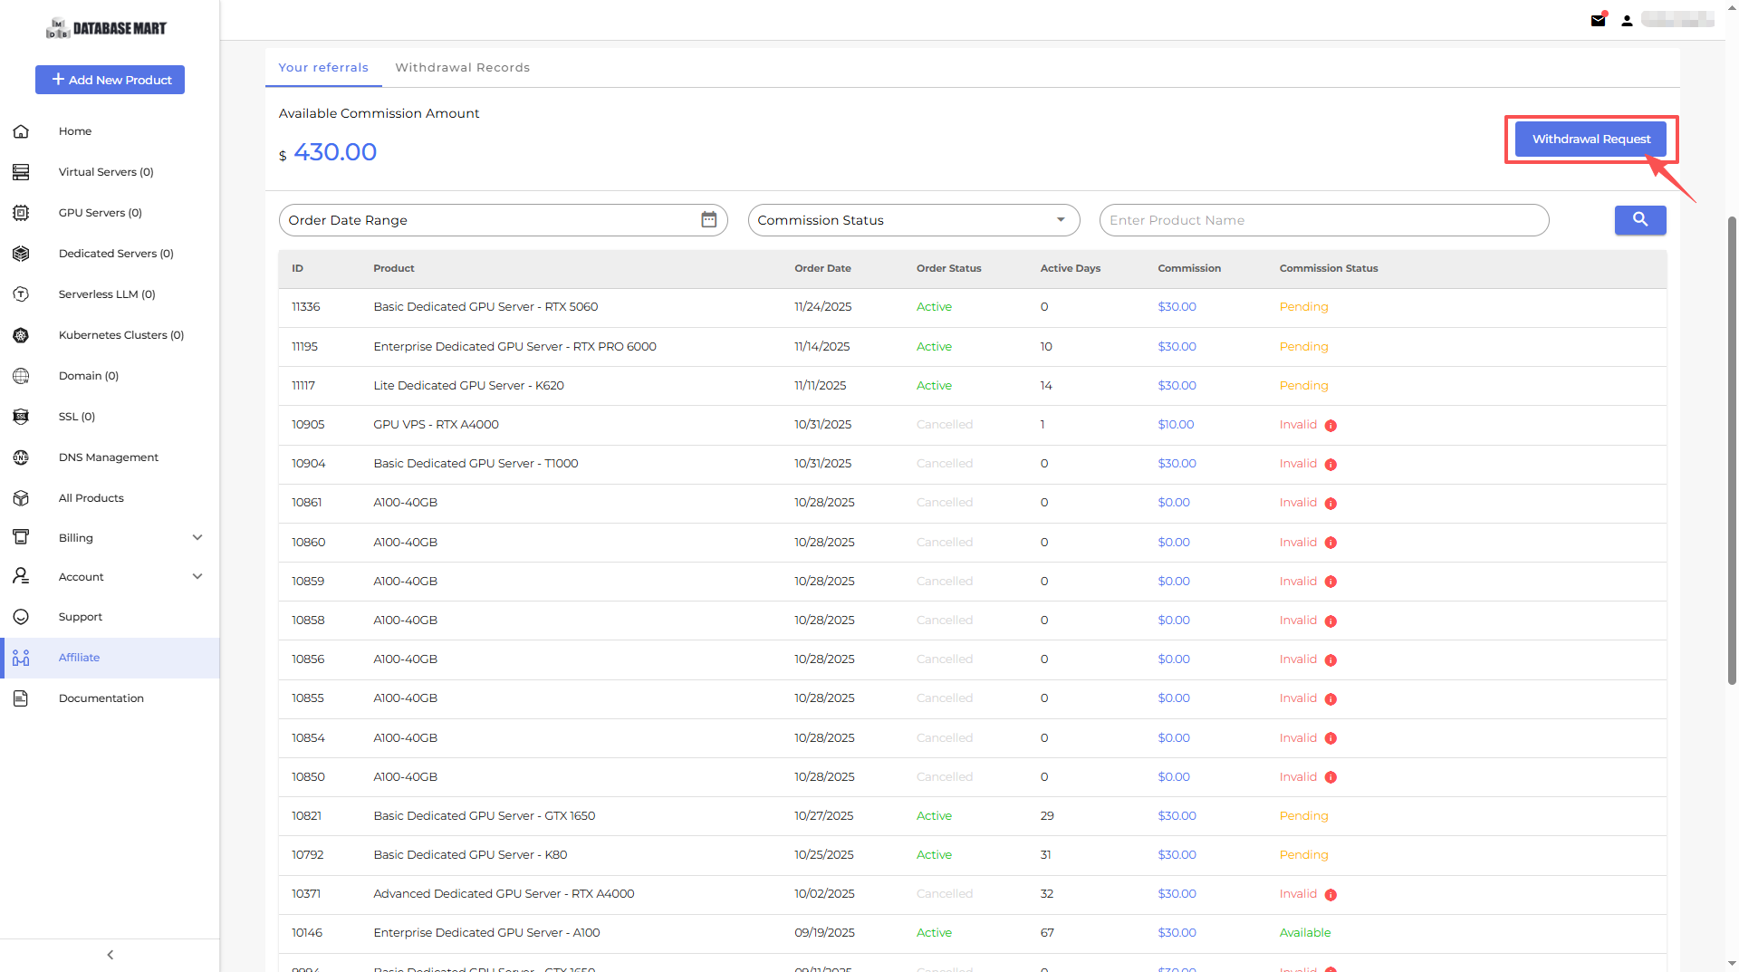Expand the Billing submenu chevron
Screen dimensions: 1739x972
point(197,537)
